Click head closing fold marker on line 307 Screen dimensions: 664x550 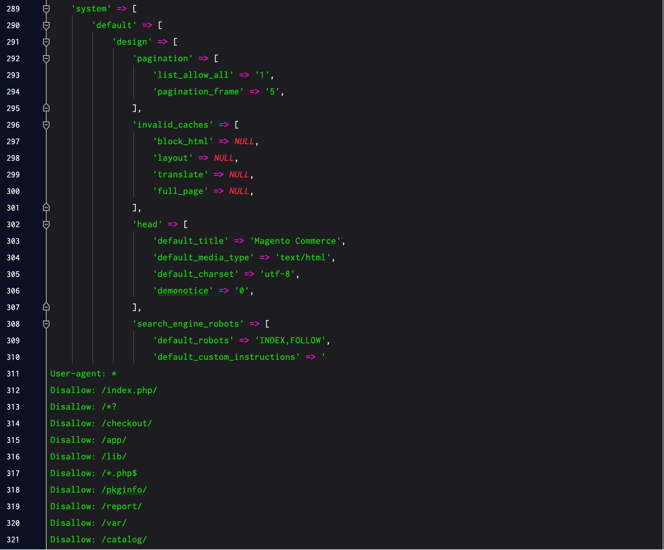tap(46, 307)
